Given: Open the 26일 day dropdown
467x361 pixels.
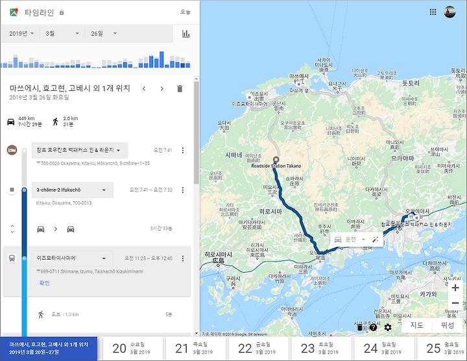Looking at the screenshot, I should [x=104, y=34].
